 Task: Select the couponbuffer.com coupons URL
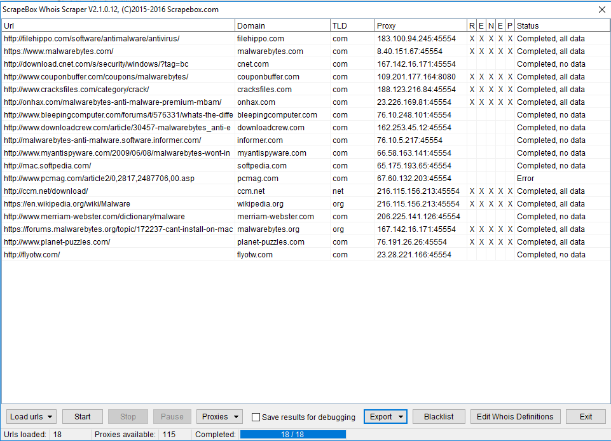tap(96, 77)
